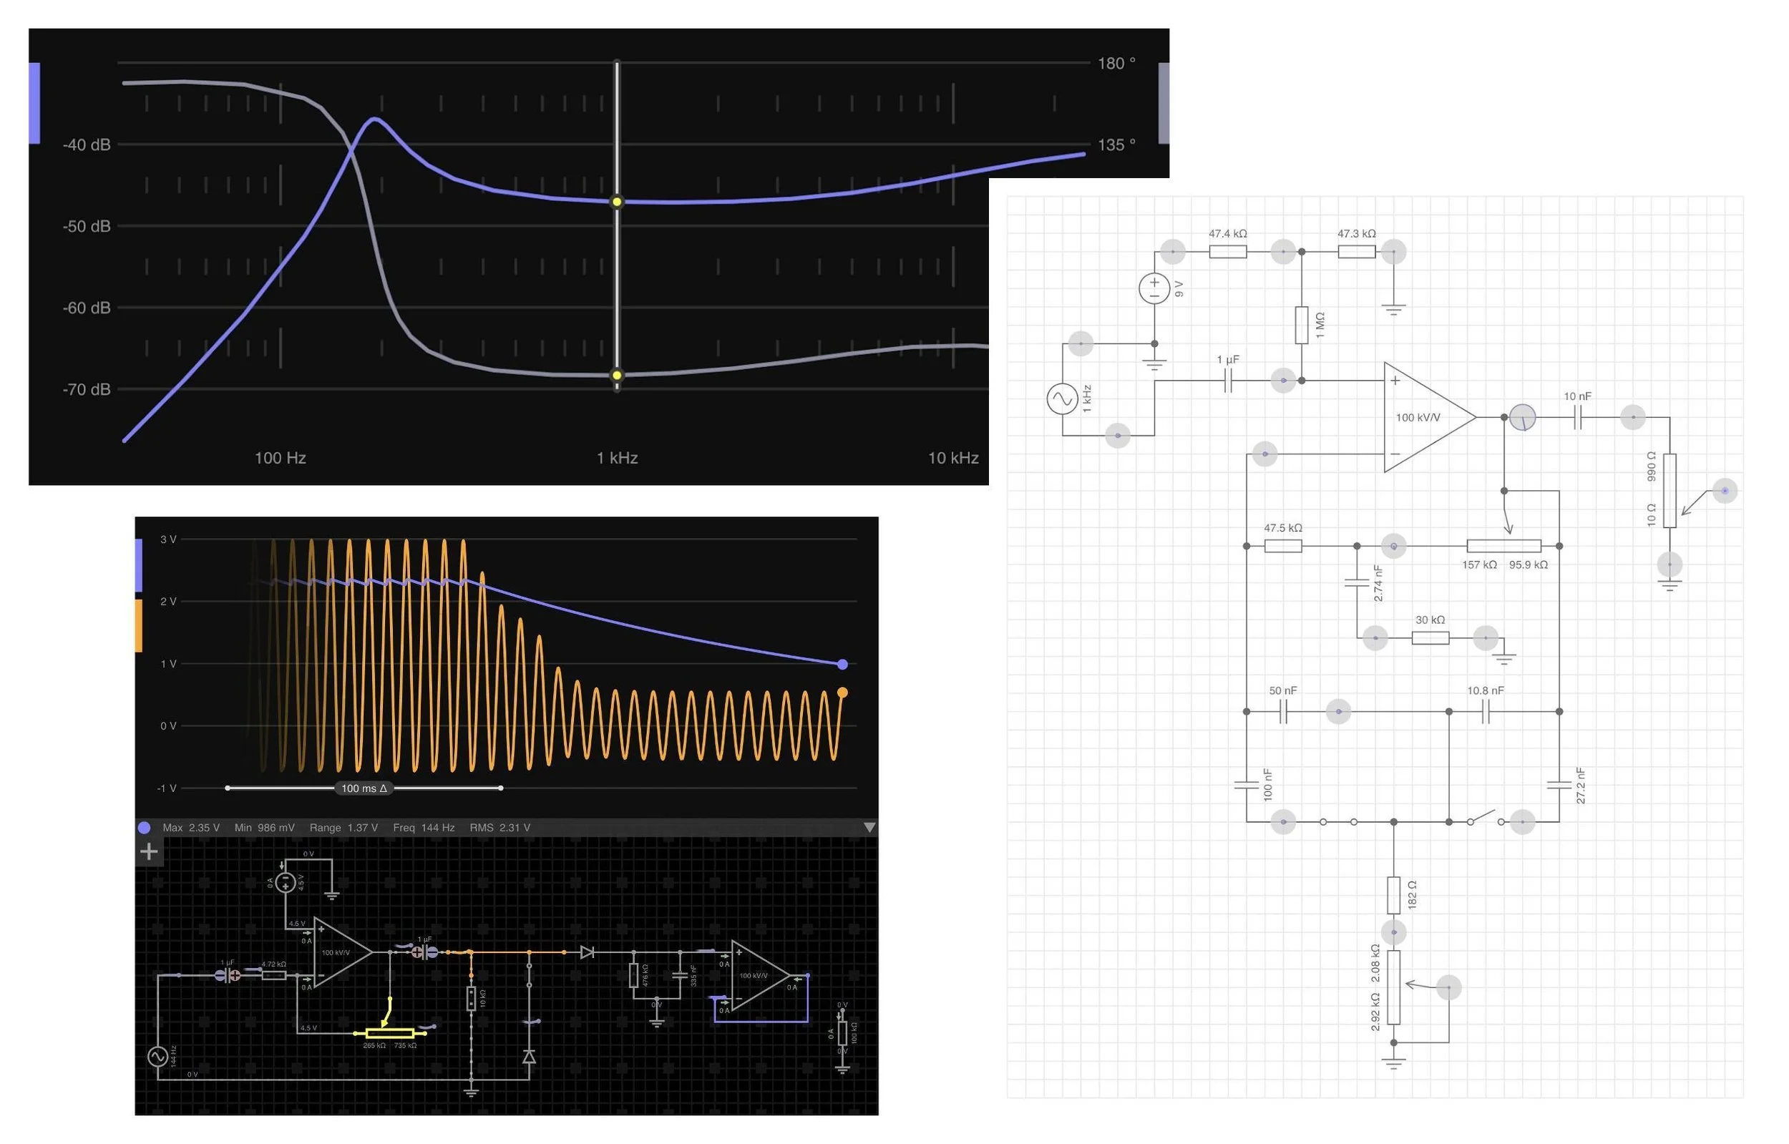Image resolution: width=1789 pixels, height=1144 pixels.
Task: Click the voltmeter probe at op-amp output
Action: point(1522,418)
